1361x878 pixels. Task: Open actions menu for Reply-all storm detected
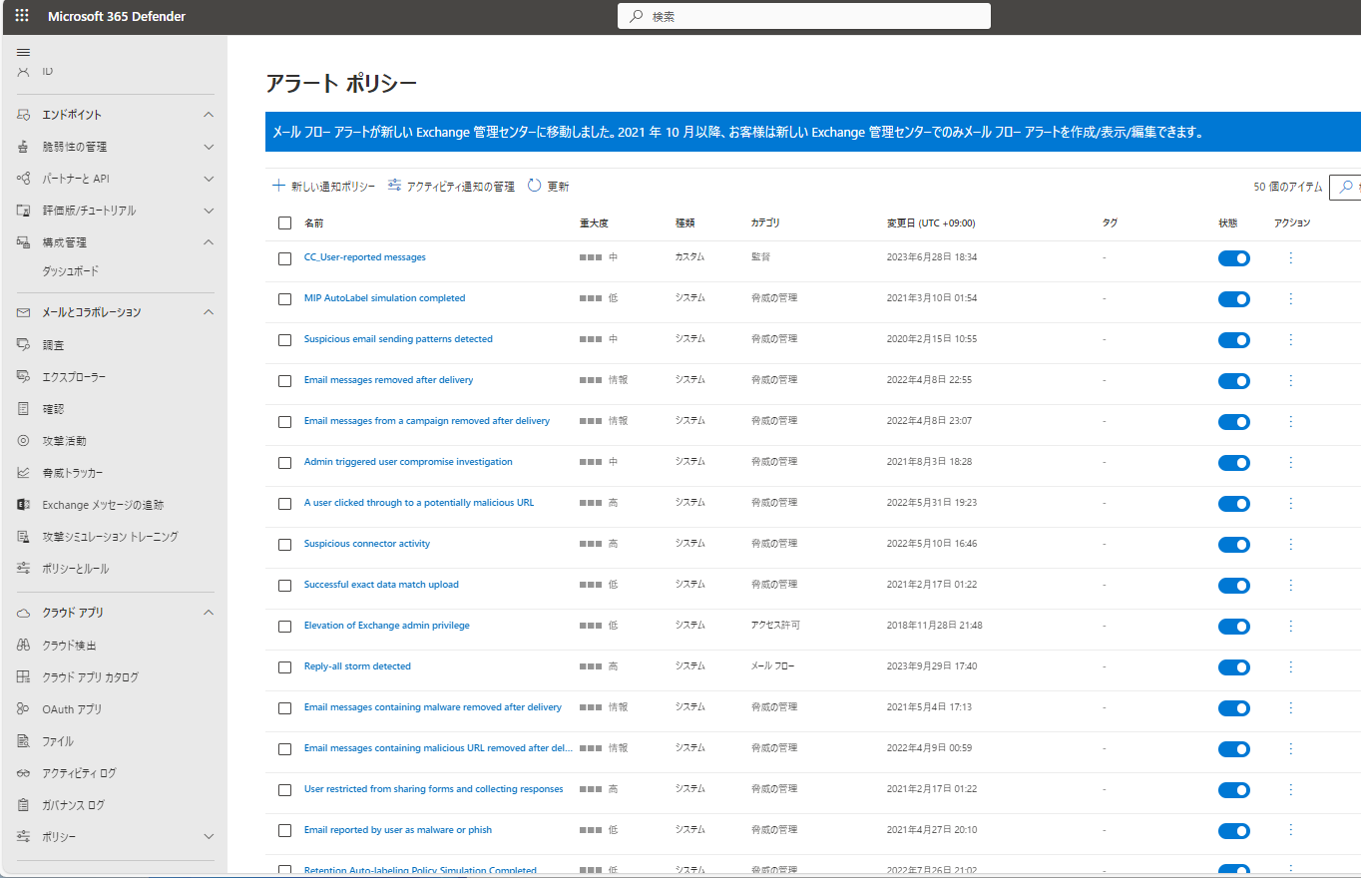[x=1290, y=666]
